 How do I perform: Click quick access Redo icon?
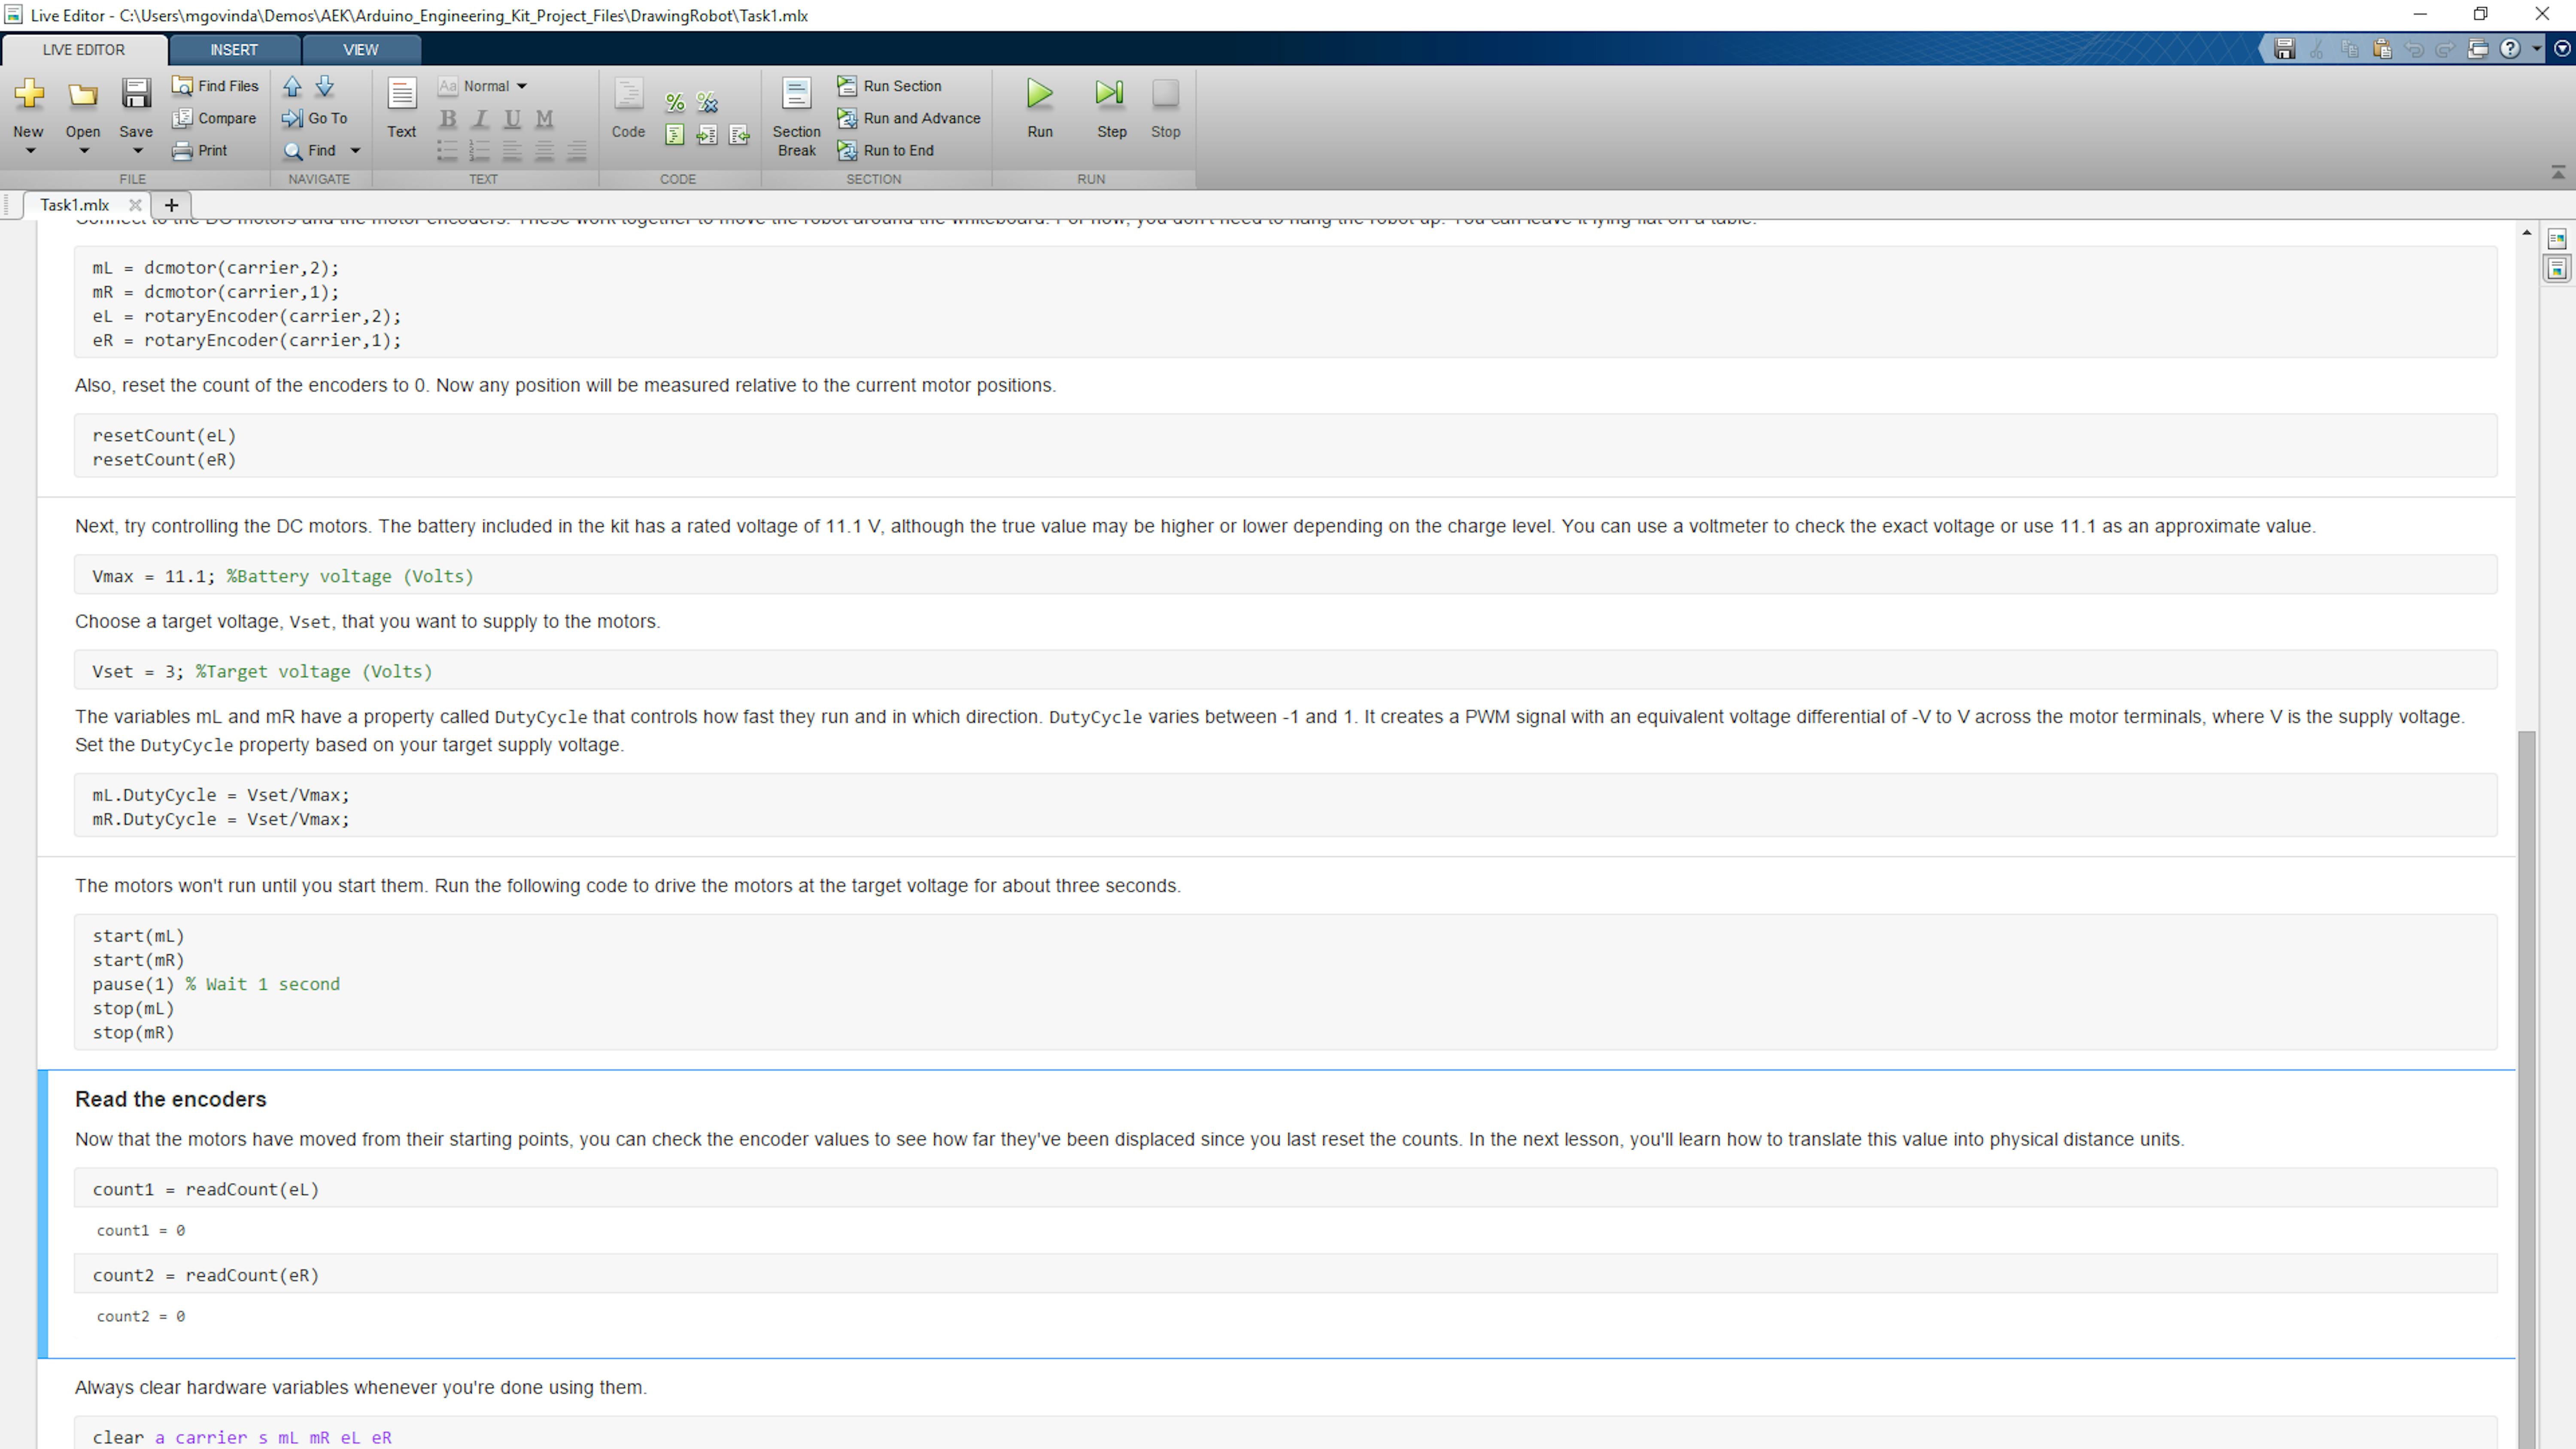coord(2445,49)
